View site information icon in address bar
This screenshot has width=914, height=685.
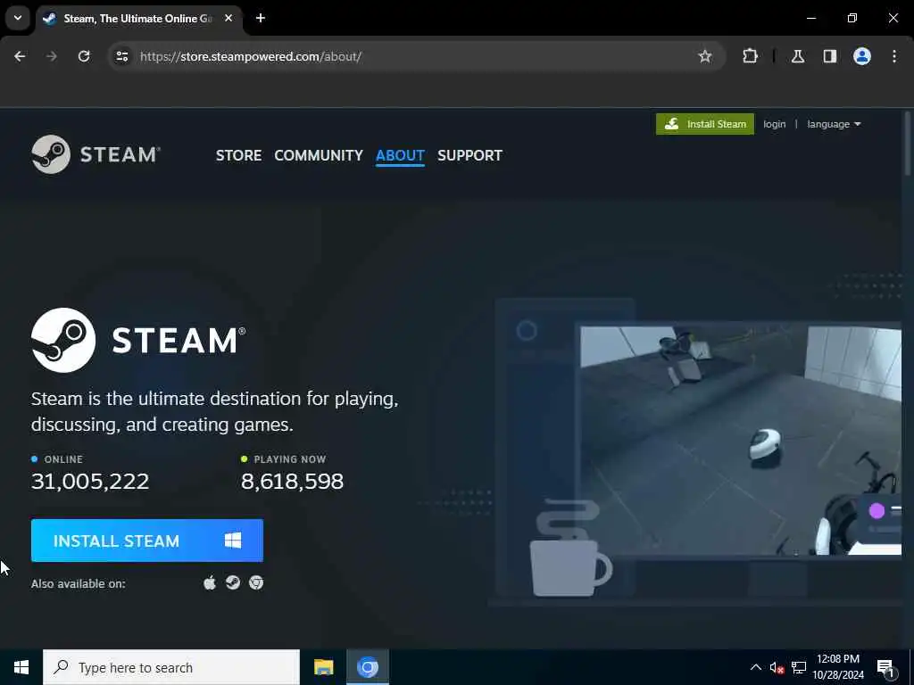pos(122,56)
